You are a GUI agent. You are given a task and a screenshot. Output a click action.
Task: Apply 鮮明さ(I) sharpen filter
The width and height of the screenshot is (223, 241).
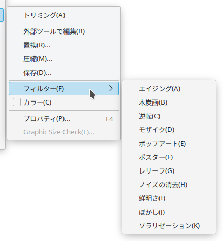point(169,198)
